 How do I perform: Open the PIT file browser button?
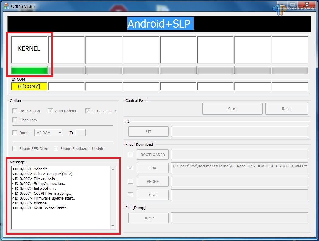coord(148,131)
